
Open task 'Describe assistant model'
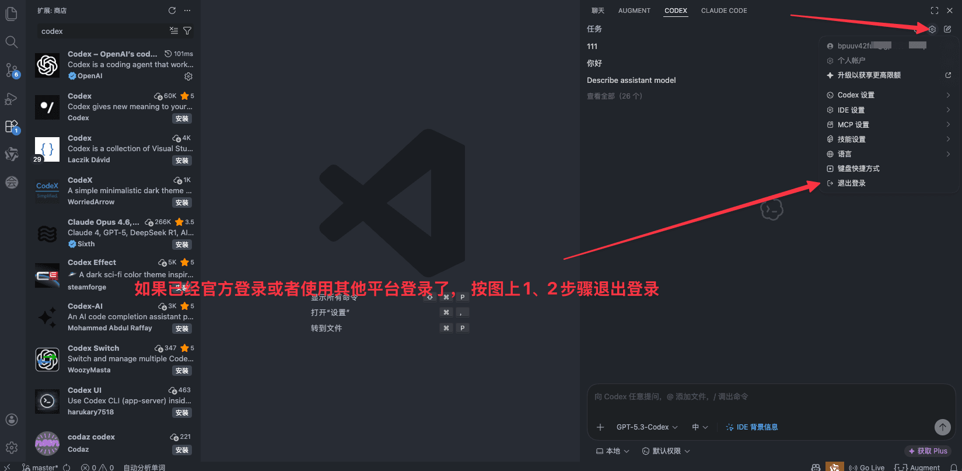tap(631, 81)
